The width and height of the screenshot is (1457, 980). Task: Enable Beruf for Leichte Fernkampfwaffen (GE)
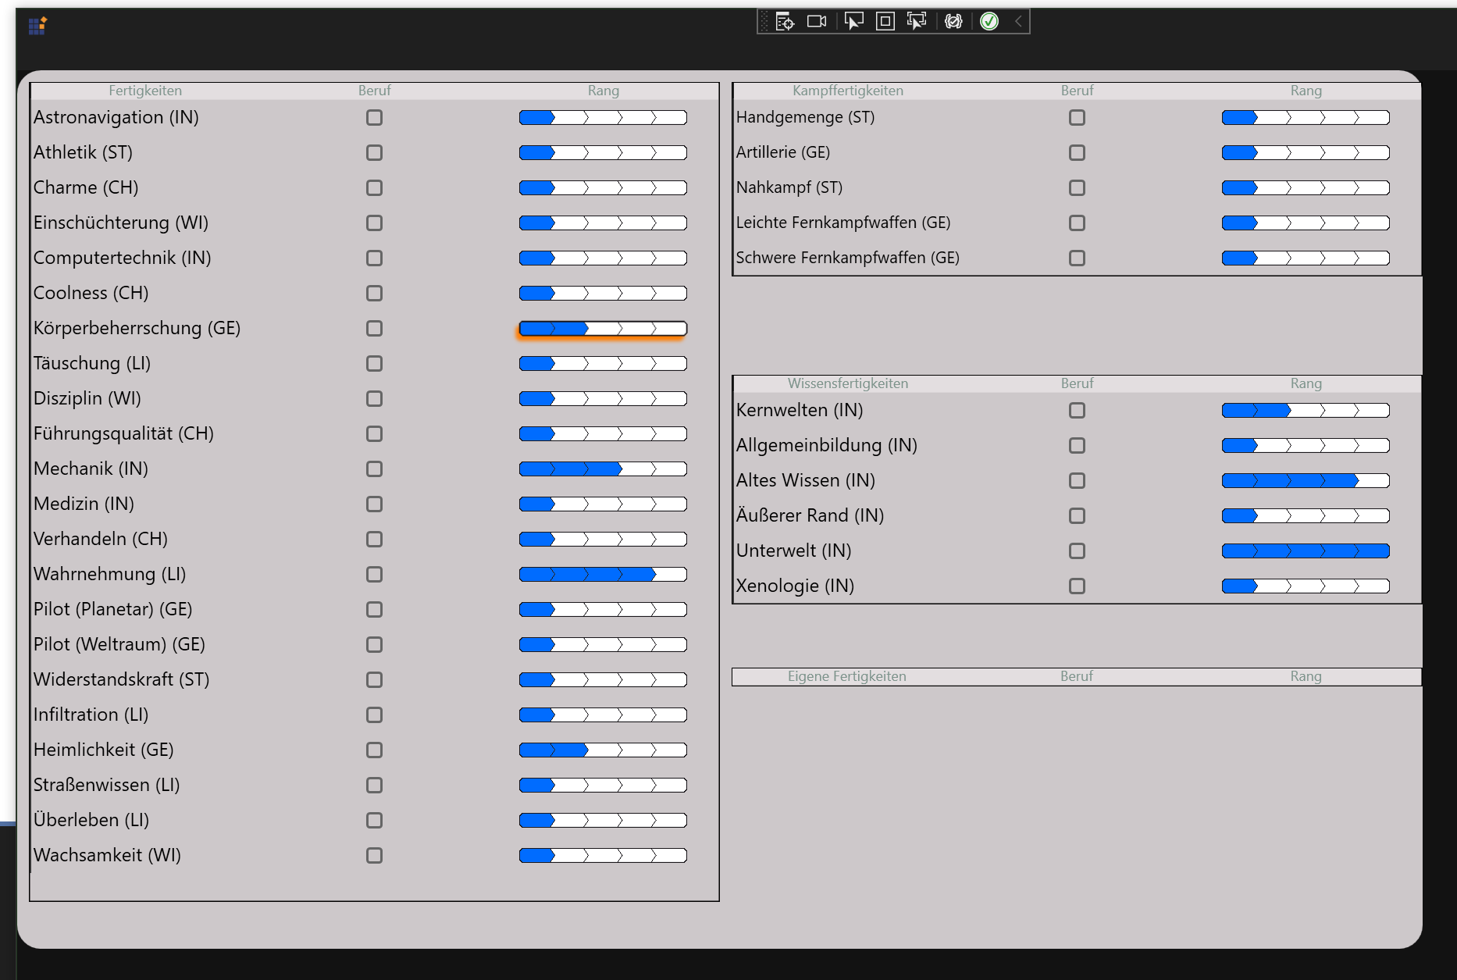tap(1078, 223)
